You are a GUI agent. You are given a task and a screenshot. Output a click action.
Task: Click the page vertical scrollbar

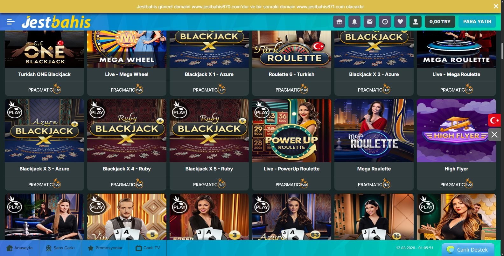coord(502,51)
